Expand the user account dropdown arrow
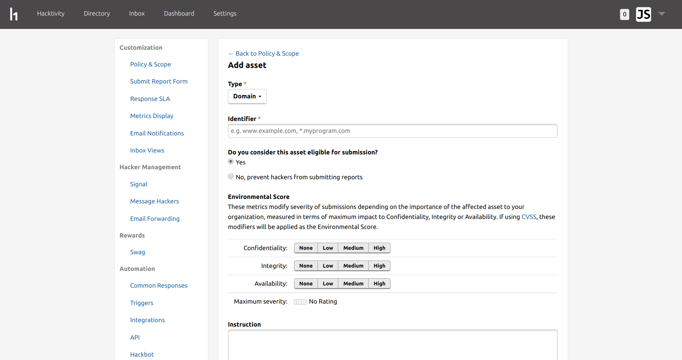The image size is (682, 360). coord(662,14)
